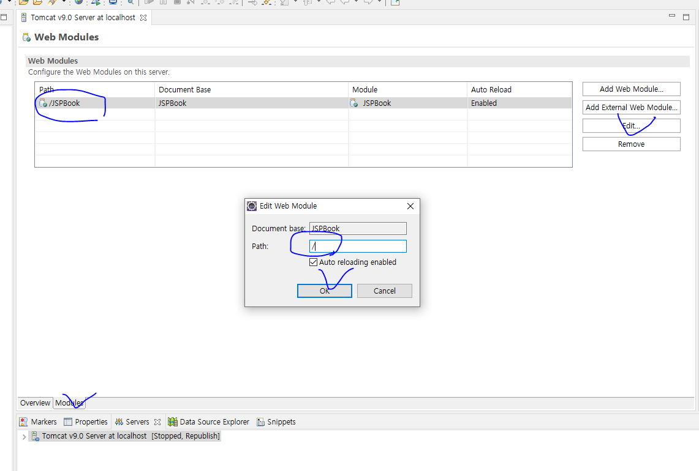Viewport: 699px width, 471px height.
Task: Select the Tomcat v9.0 Server at localhost editor tab
Action: click(x=83, y=18)
